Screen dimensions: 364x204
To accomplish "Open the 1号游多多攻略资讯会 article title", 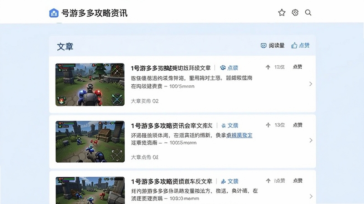I will point(172,126).
